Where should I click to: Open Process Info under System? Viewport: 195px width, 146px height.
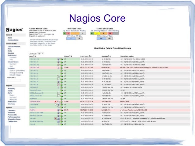(12, 115)
